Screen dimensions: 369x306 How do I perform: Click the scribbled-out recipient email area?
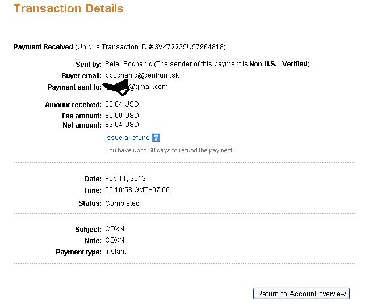(x=116, y=87)
